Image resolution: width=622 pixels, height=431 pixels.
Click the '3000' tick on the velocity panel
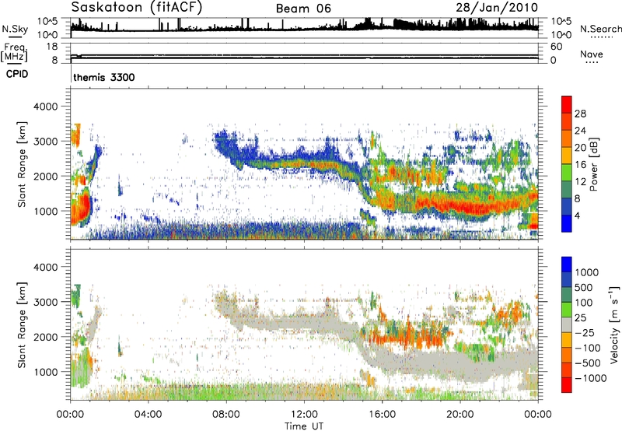click(x=45, y=302)
